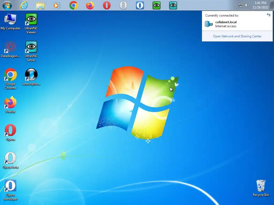
Task: Select Recycle Bin desktop icon
Action: click(x=261, y=188)
